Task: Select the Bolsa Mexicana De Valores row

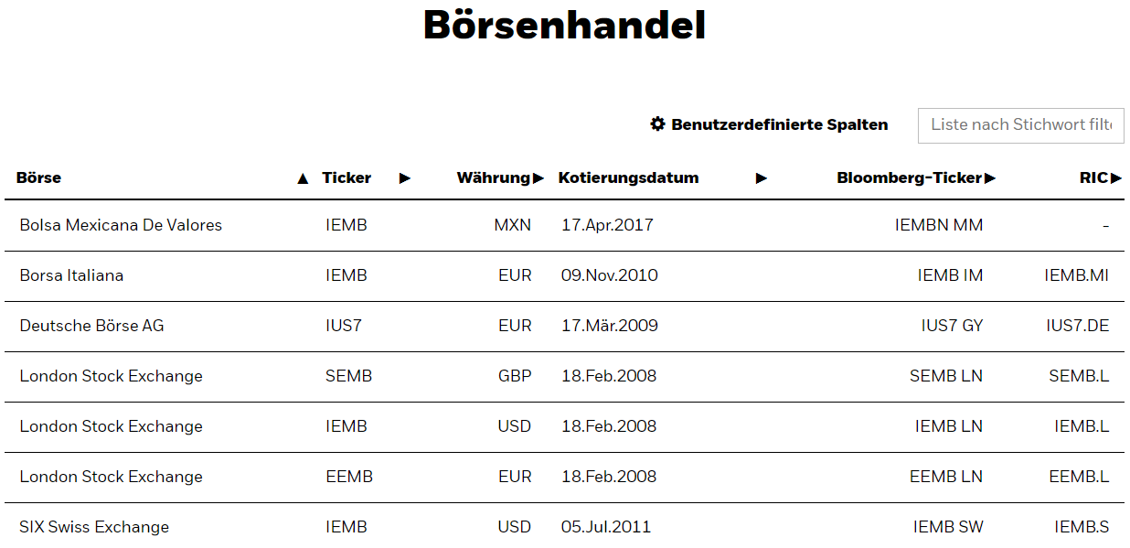Action: pos(121,225)
